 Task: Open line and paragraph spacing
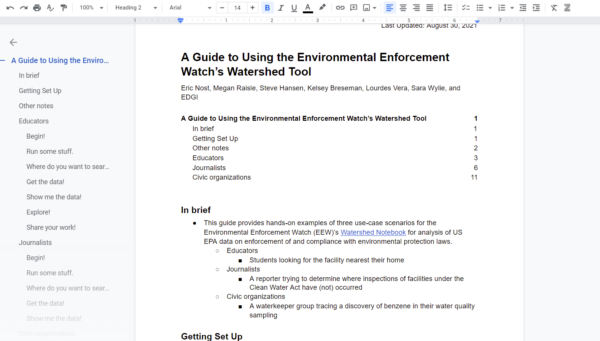coord(448,8)
